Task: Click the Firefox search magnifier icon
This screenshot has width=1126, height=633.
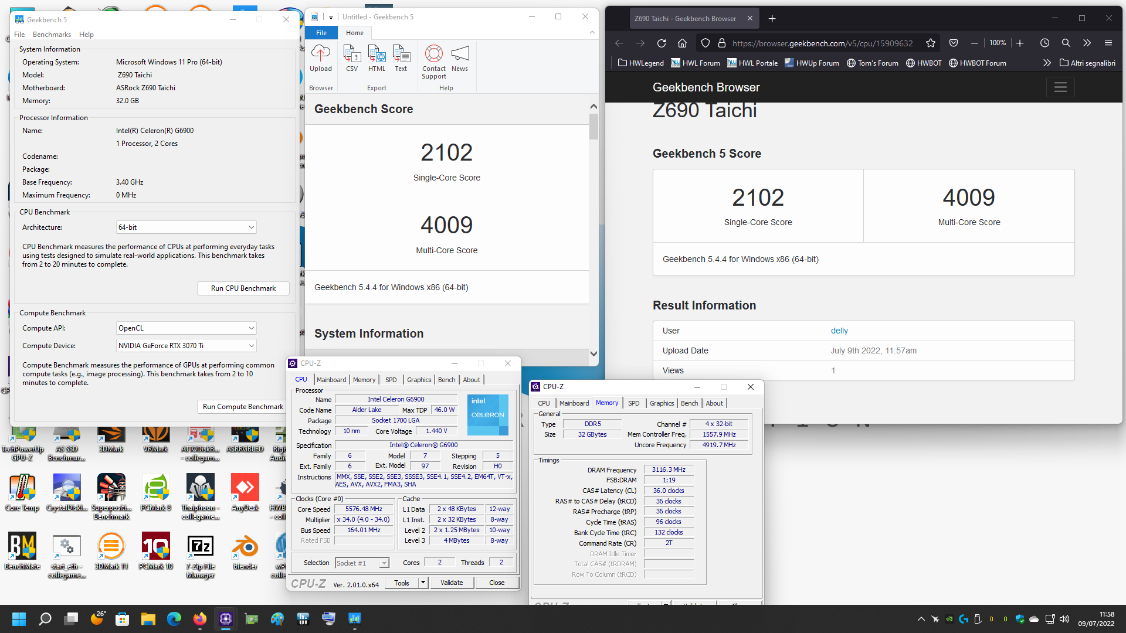Action: pyautogui.click(x=1066, y=43)
